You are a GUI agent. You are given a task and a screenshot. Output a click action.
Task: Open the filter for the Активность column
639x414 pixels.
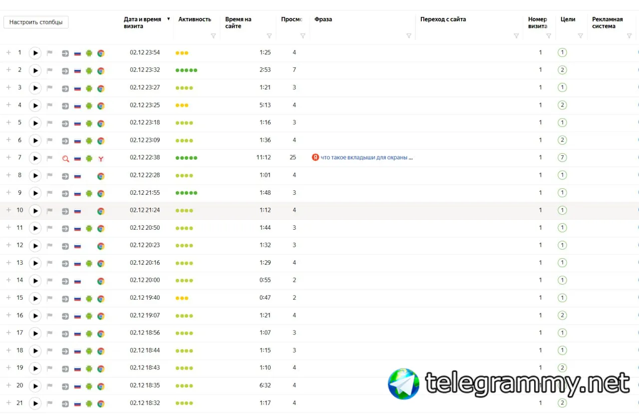point(213,36)
